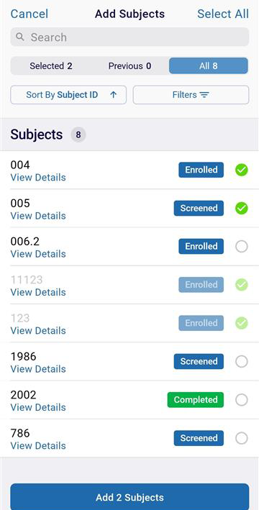Focus the Search input field

(x=129, y=37)
